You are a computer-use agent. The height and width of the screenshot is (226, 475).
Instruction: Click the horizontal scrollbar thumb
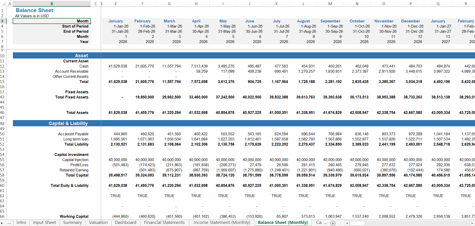pos(357,223)
